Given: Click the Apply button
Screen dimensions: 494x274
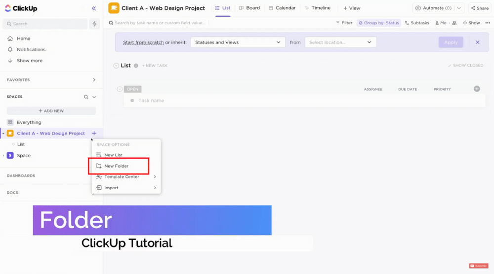Looking at the screenshot, I should point(451,42).
